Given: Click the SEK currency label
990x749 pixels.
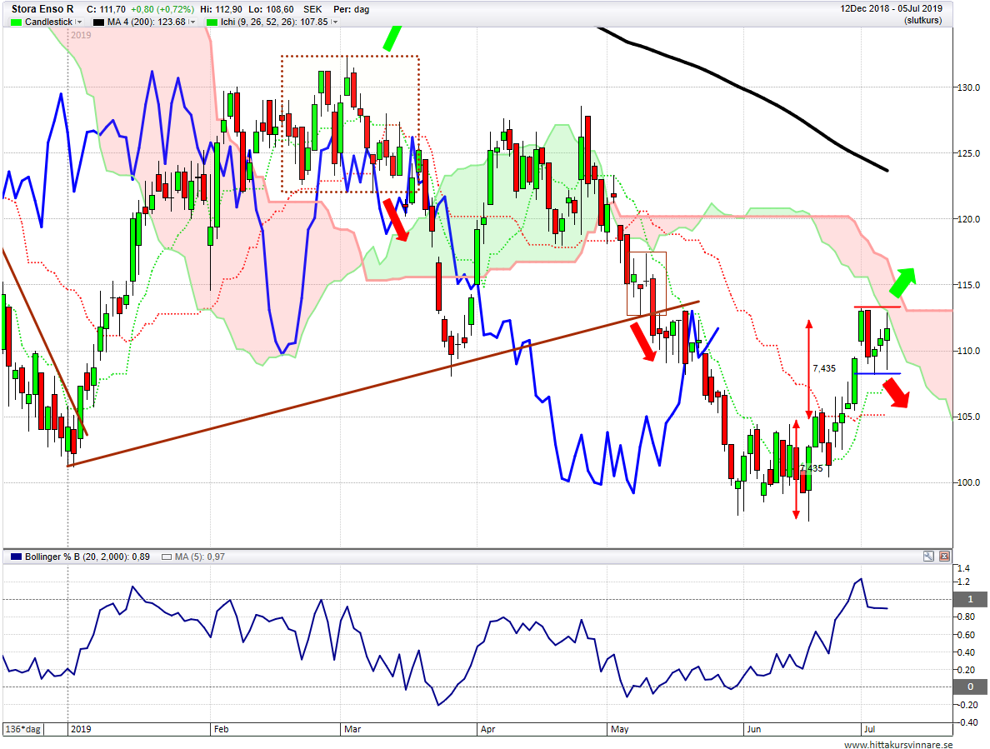Looking at the screenshot, I should coord(312,9).
